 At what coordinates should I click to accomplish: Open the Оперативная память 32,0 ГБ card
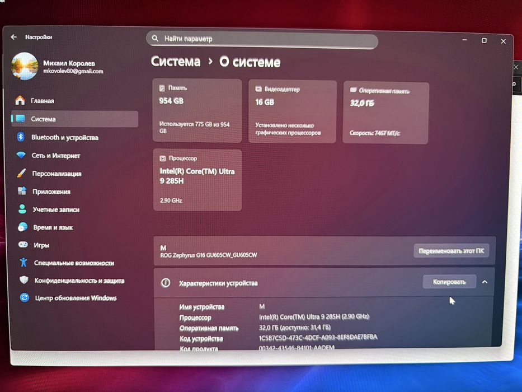click(385, 113)
